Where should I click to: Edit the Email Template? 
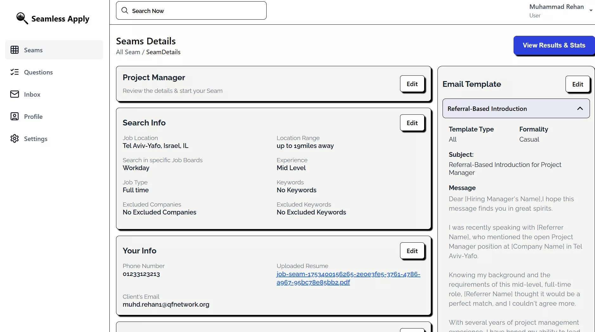tap(577, 84)
